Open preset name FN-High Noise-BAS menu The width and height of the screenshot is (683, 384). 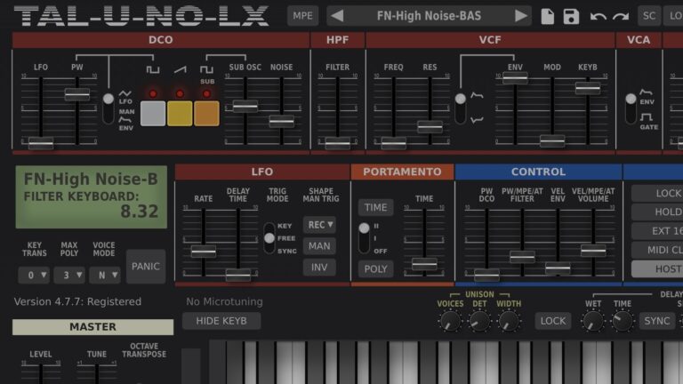(429, 16)
